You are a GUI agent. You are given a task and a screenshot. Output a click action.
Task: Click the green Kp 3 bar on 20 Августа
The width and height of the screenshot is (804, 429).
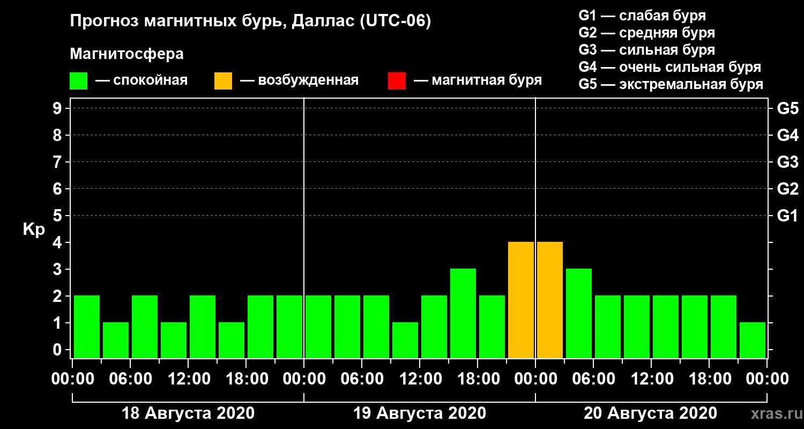click(579, 313)
